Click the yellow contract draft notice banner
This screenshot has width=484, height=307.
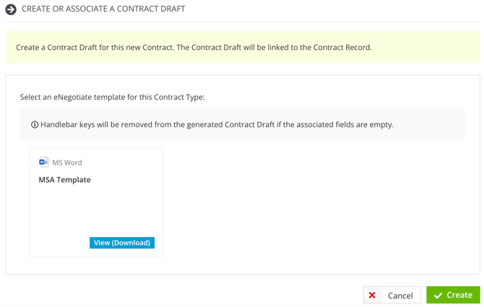pyautogui.click(x=243, y=47)
